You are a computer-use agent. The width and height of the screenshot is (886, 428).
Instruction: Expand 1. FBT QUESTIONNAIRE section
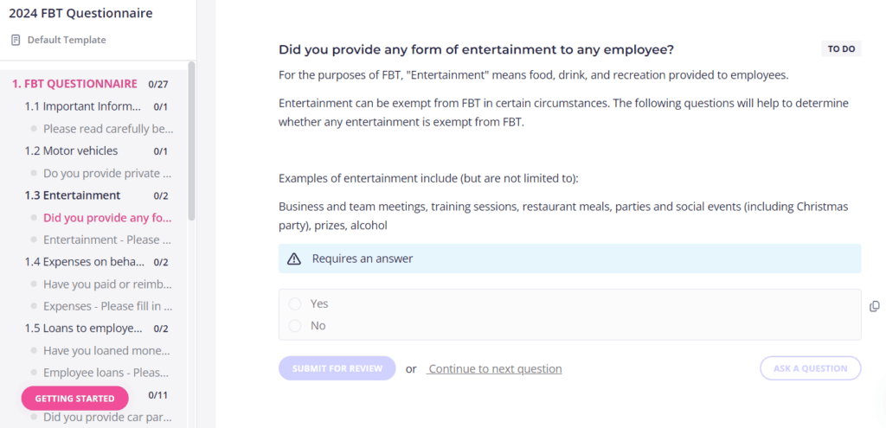[74, 84]
